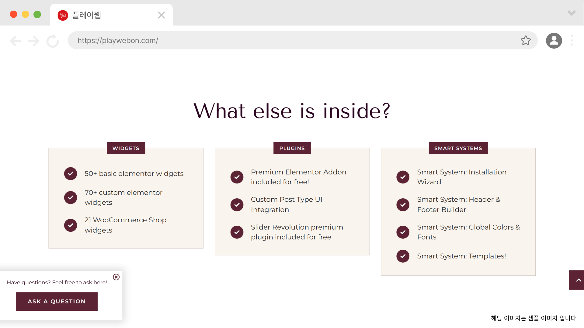Click the browser back arrow
The width and height of the screenshot is (584, 328).
click(x=16, y=41)
